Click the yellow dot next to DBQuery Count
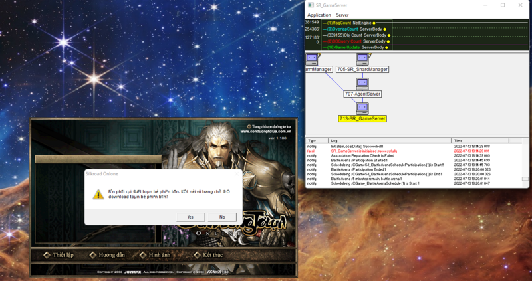Viewport: 532px width, 281px height. tap(388, 41)
